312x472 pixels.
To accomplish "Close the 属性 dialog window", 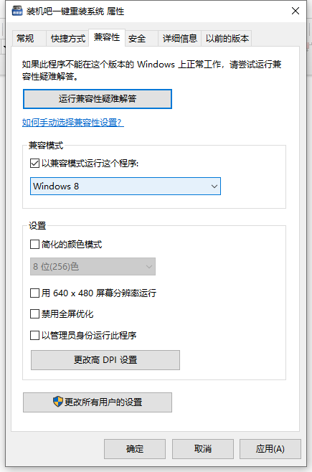I will (296, 11).
